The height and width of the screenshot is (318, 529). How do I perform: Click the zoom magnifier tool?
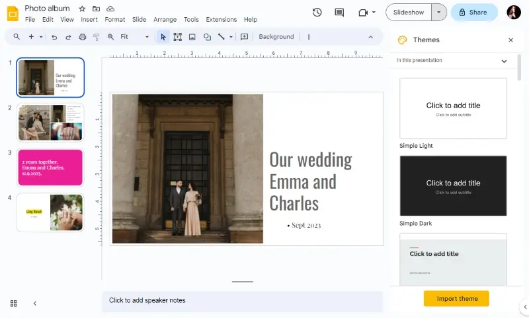(110, 37)
